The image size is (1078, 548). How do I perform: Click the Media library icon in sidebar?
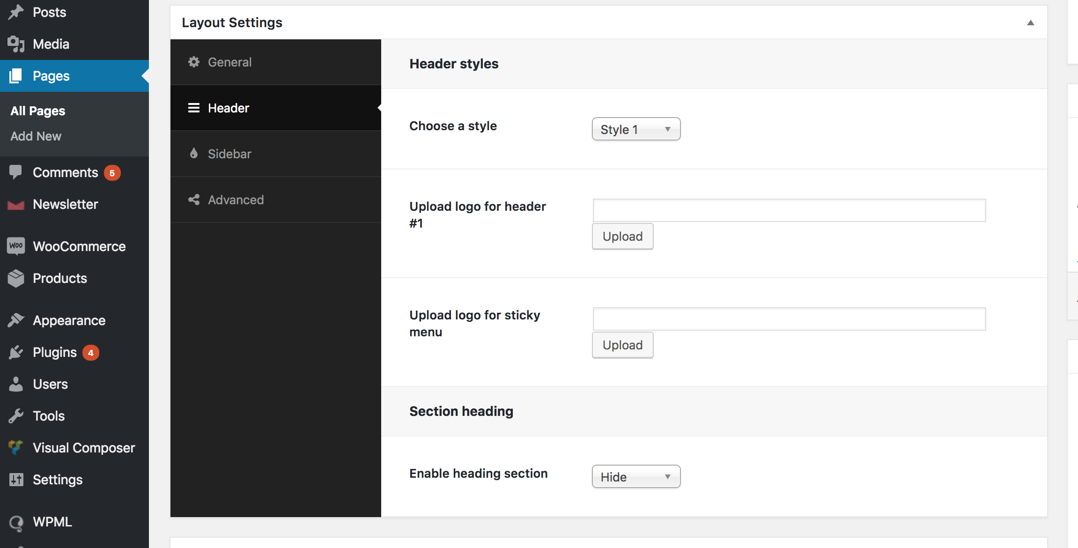tap(15, 44)
